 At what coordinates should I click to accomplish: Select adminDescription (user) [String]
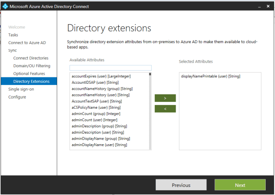tap(98, 132)
